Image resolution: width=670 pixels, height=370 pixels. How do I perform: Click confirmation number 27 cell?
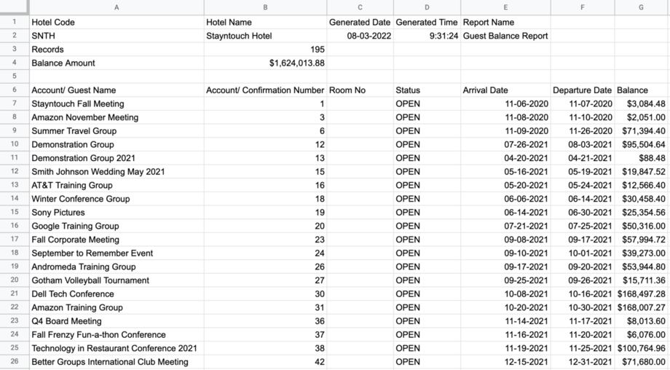tap(265, 280)
